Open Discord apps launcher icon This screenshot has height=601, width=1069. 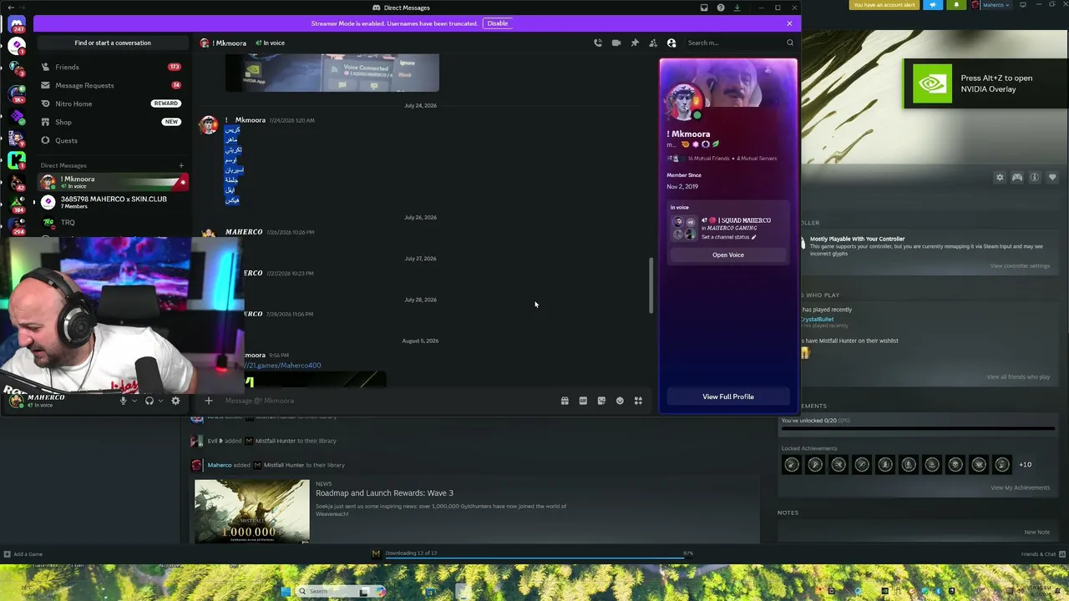click(x=638, y=401)
